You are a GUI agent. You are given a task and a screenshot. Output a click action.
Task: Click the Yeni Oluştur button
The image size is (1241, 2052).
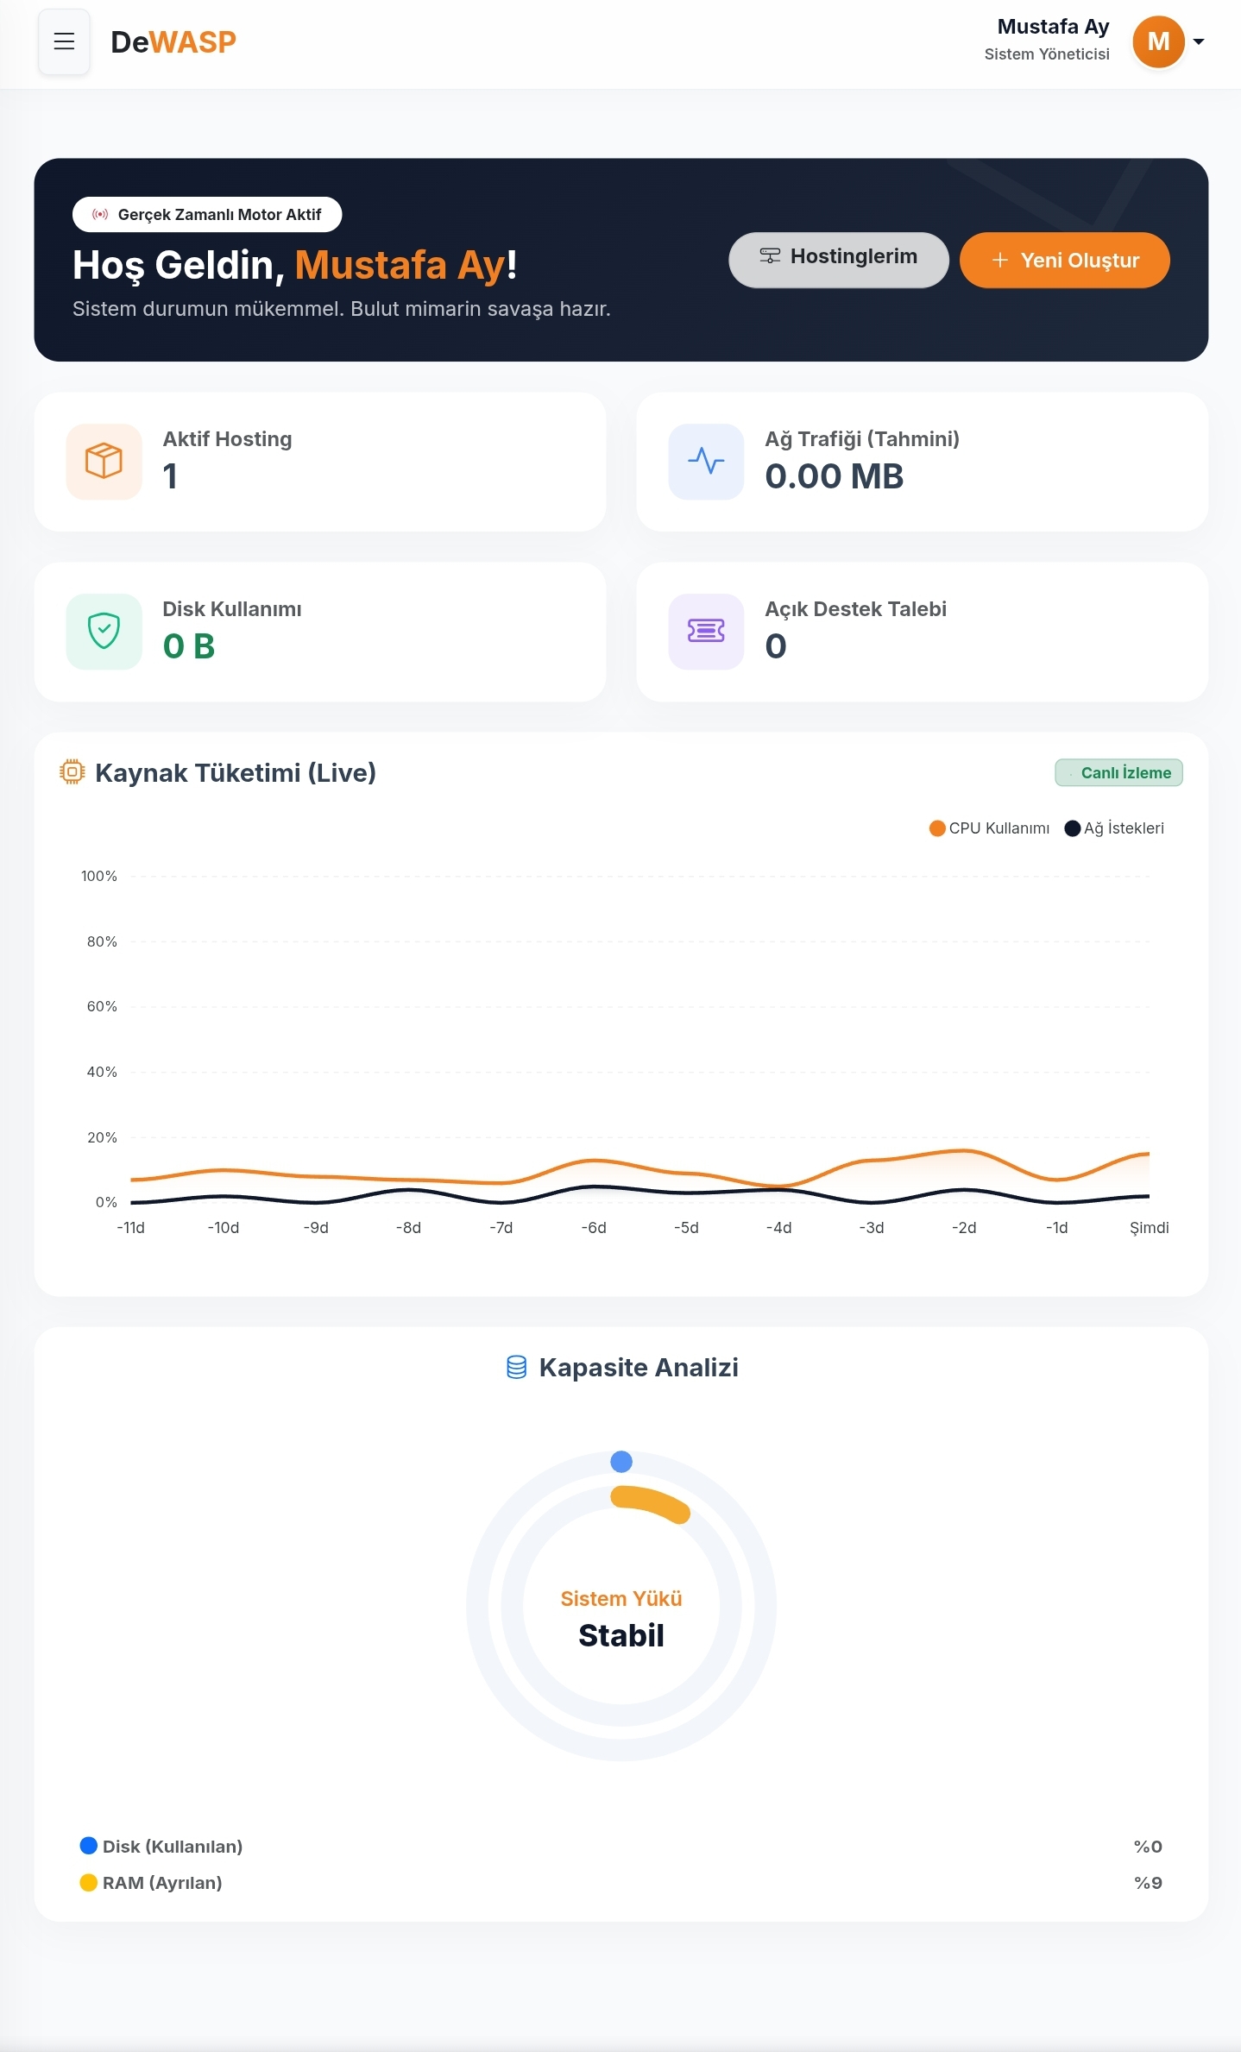(1065, 260)
